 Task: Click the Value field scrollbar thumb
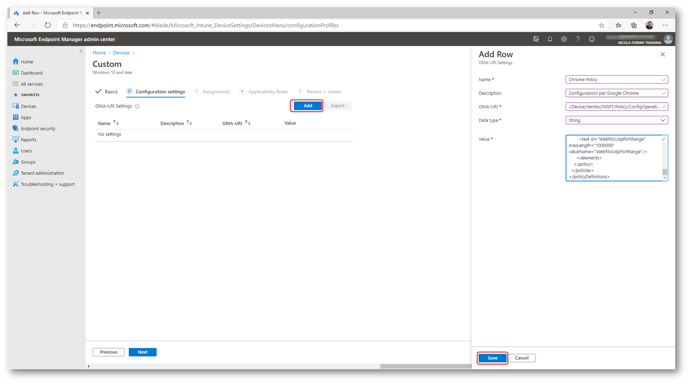665,172
